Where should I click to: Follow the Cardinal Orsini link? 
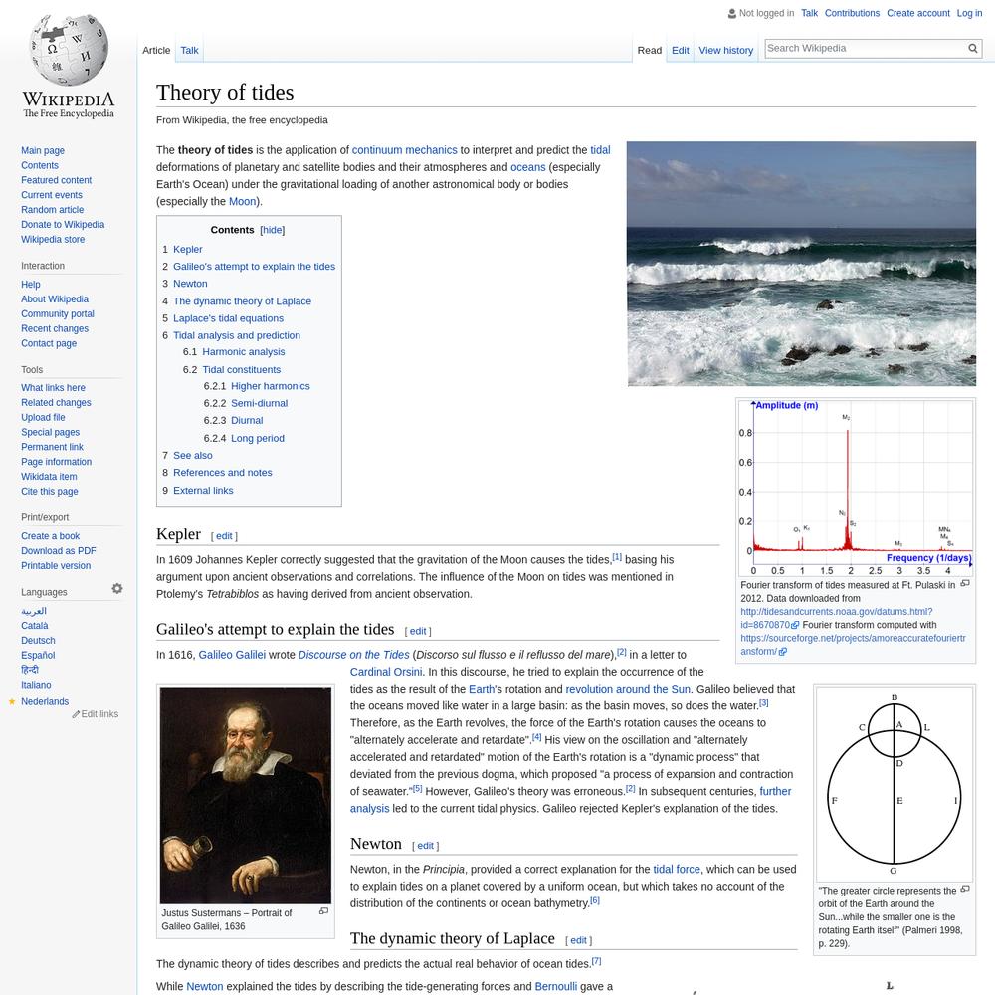click(386, 672)
